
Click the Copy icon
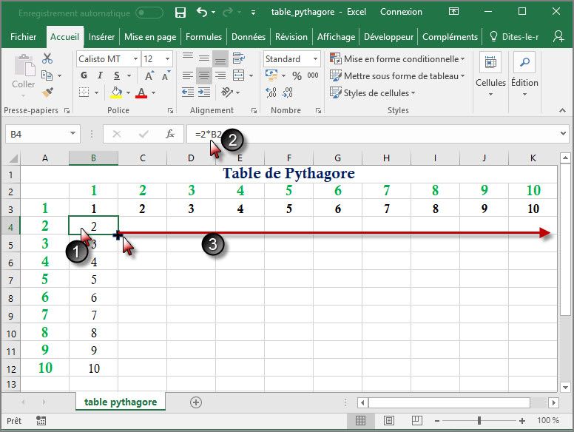point(47,75)
